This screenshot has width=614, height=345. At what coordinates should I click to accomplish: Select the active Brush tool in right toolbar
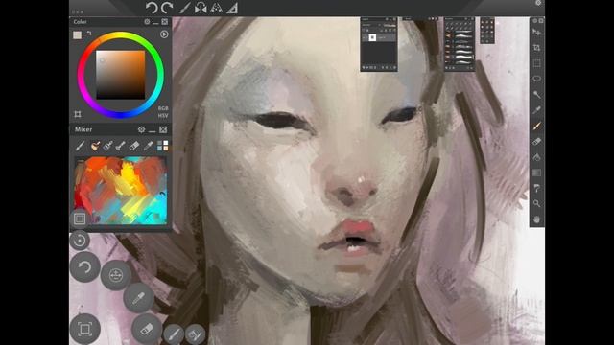tap(537, 126)
